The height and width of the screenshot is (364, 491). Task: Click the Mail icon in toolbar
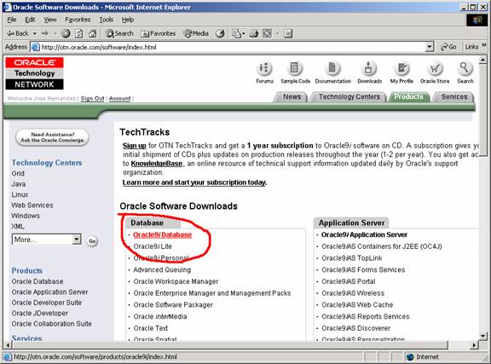[236, 33]
